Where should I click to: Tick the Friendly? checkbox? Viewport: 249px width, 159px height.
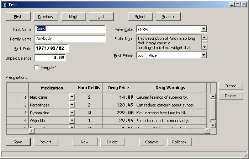[37, 67]
